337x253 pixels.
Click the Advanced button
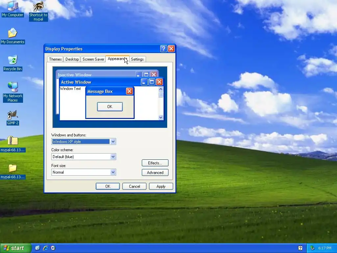pyautogui.click(x=155, y=172)
